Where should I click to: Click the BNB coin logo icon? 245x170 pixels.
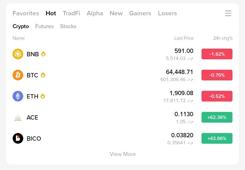tap(18, 54)
